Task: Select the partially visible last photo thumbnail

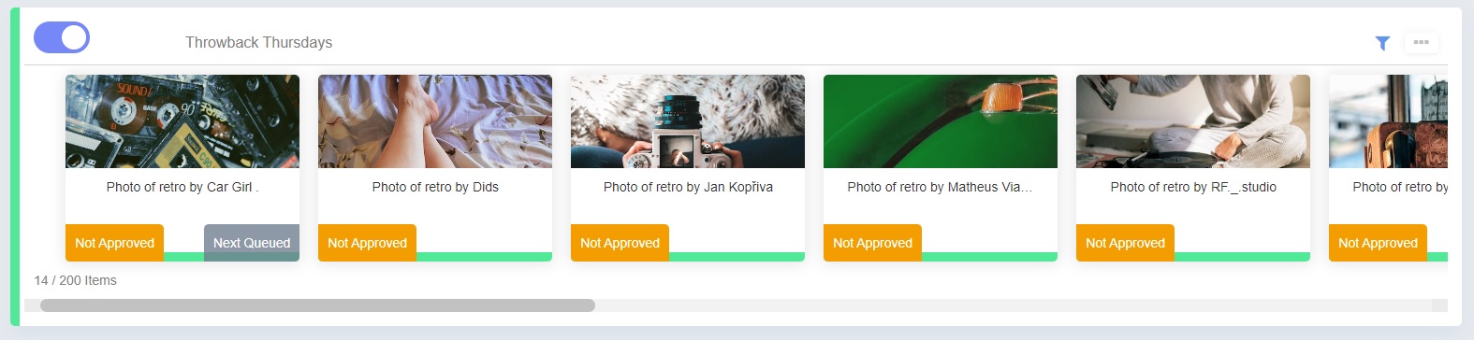Action: 1388,121
